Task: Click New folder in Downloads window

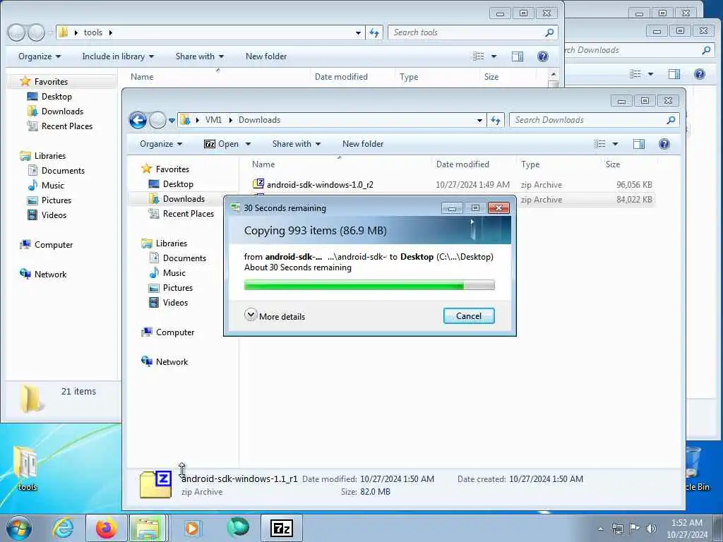Action: (363, 144)
